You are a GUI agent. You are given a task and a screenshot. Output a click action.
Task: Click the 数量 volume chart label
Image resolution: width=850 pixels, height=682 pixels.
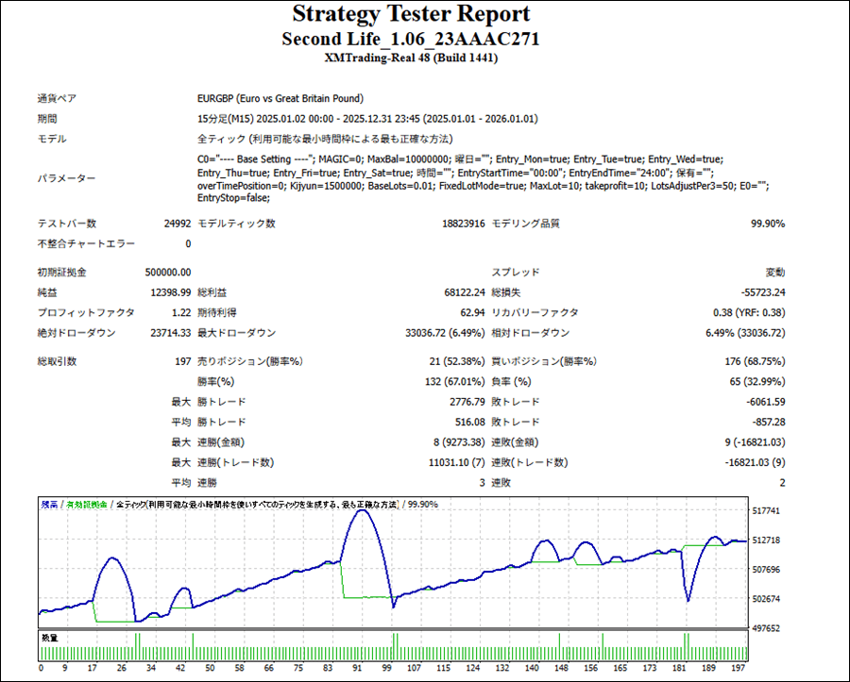pyautogui.click(x=49, y=639)
